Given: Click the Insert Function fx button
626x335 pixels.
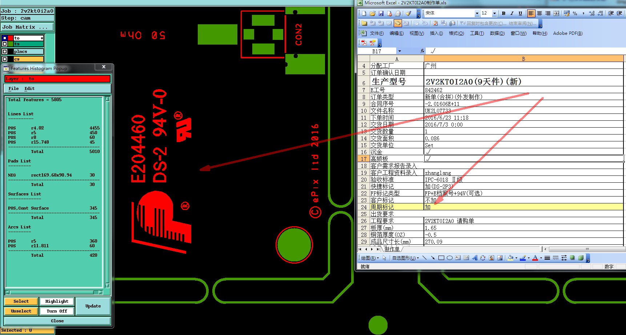Looking at the screenshot, I should click(422, 51).
